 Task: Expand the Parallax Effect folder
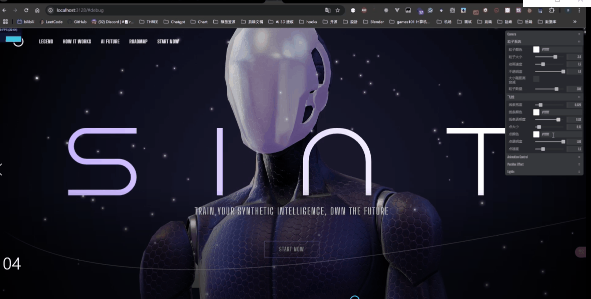pos(544,164)
